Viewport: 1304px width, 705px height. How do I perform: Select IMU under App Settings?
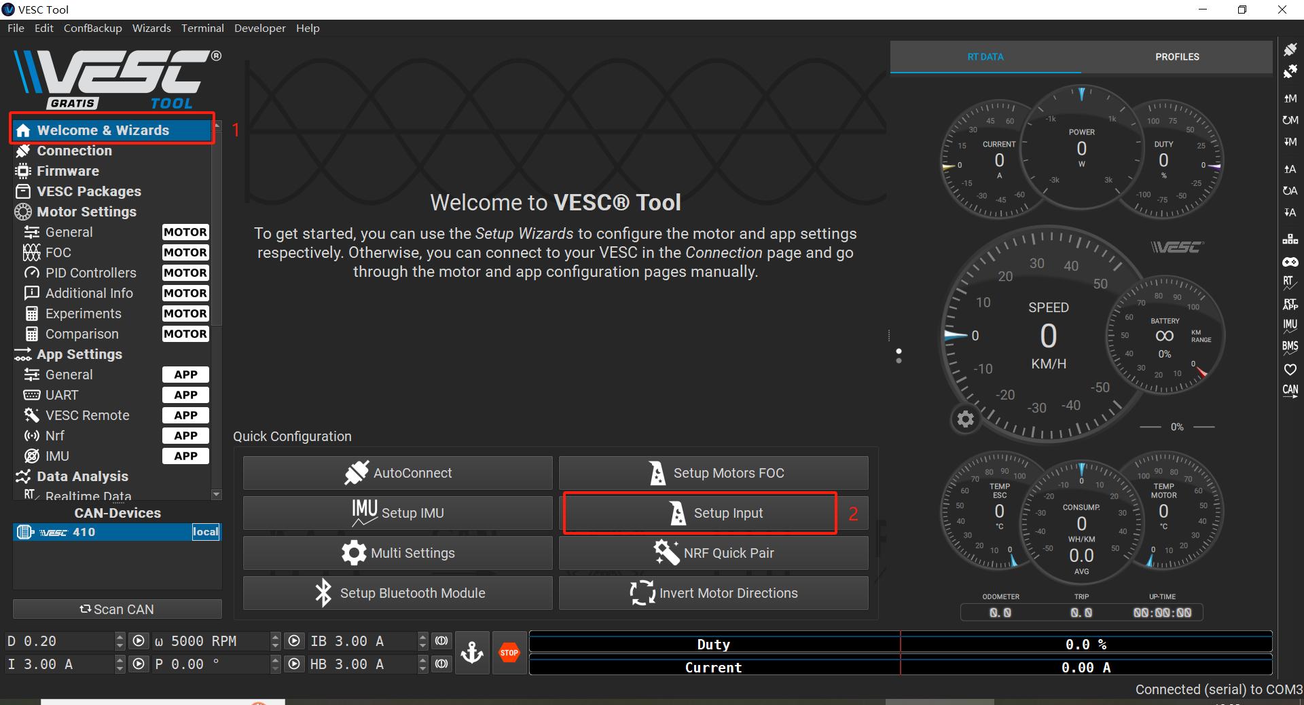(x=112, y=456)
